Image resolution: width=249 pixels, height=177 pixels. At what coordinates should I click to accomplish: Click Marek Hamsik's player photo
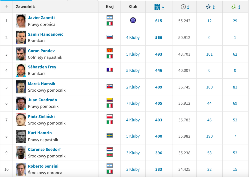click(x=21, y=87)
